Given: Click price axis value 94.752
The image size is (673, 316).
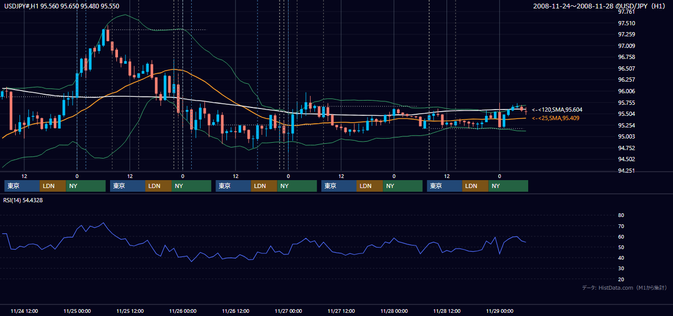Looking at the screenshot, I should [626, 148].
